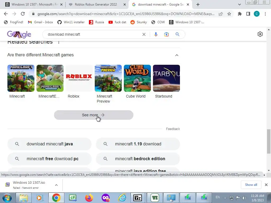Search by image with Google Lens icon
Viewport: 271px width, 203px height.
166,34
